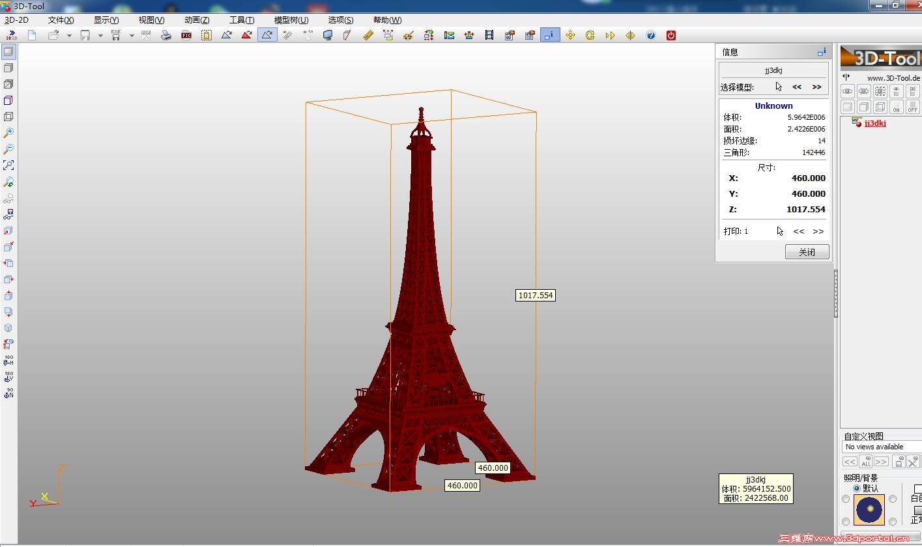Click the open folder icon

point(53,35)
